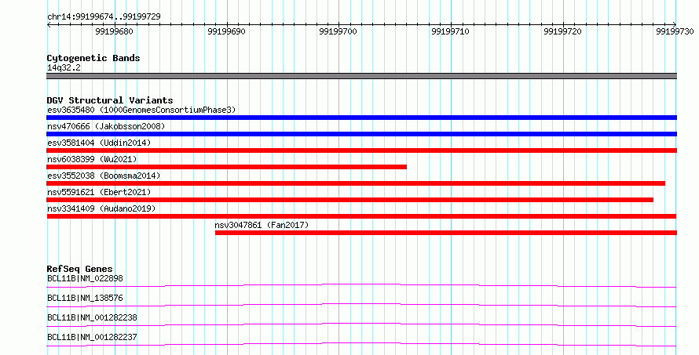Select the blue esv3635480 variant bar

click(361, 118)
